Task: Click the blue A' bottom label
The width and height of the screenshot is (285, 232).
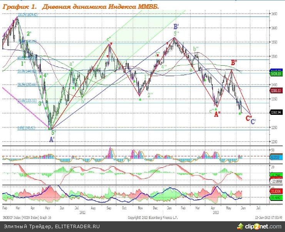Action: tap(52, 139)
